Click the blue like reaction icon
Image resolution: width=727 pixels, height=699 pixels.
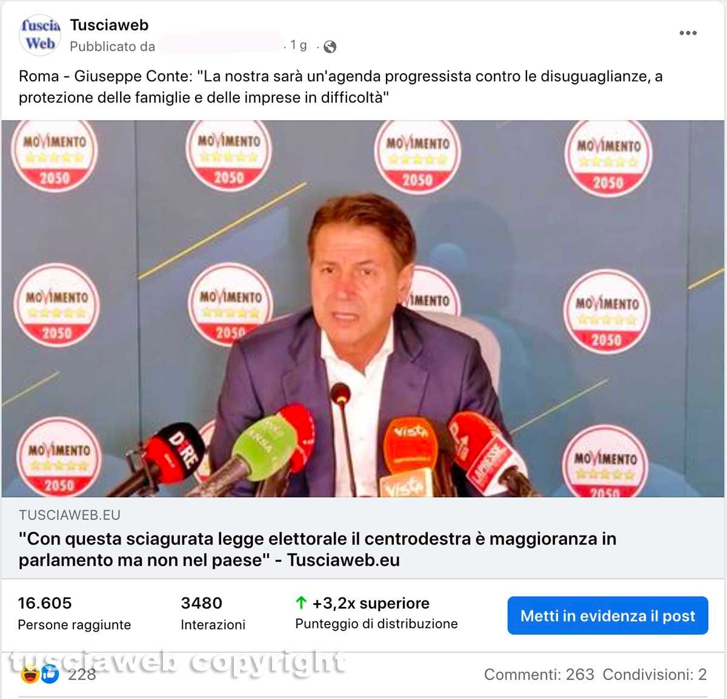[50, 674]
